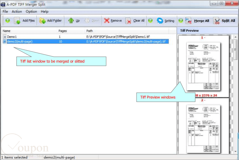Click the Tiff Preview scroll down arrow
239x160 pixels.
236,151
